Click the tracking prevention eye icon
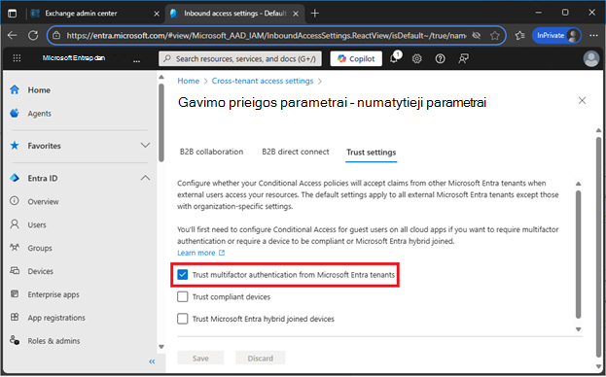 coord(477,36)
